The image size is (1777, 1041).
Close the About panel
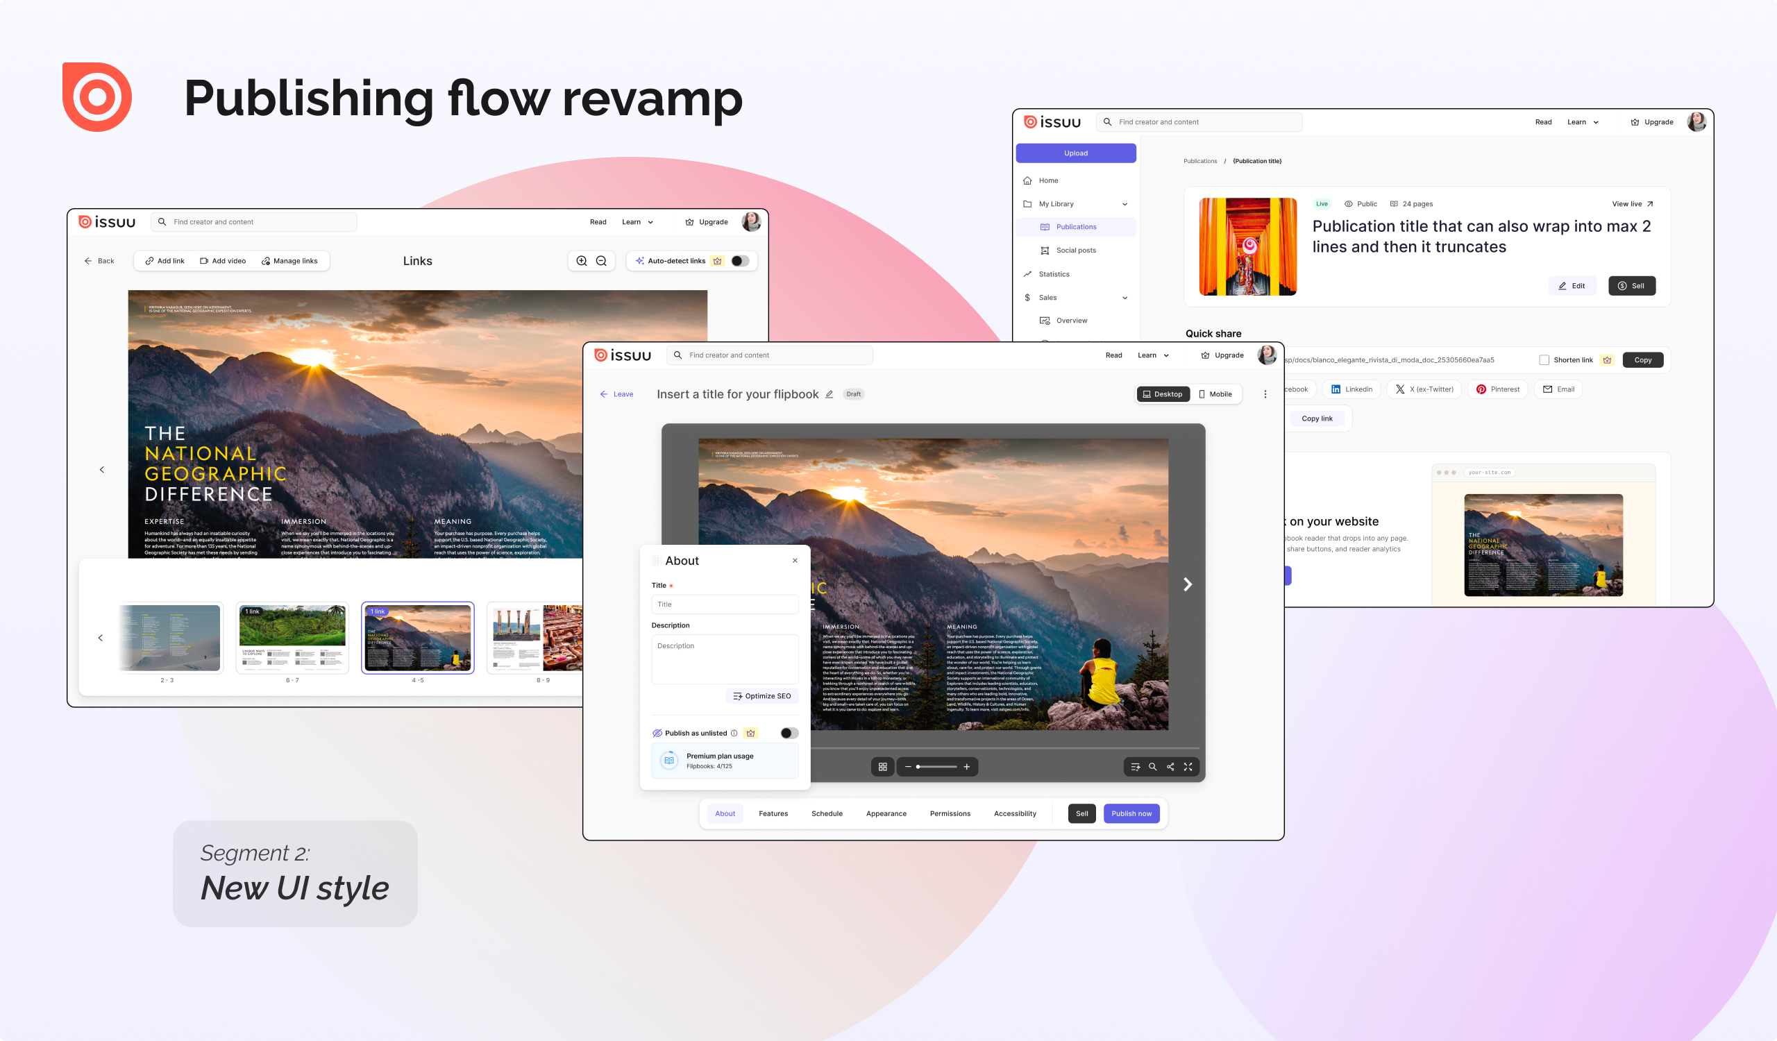click(x=795, y=560)
